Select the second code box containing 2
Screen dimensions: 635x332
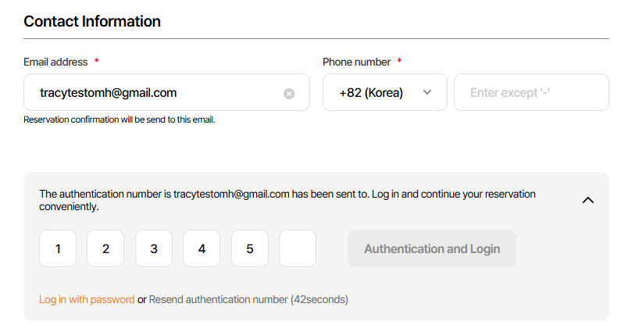pos(105,249)
